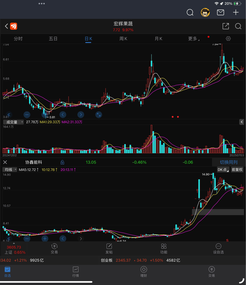Tap the S signal marker on bottom chart
246x285 pixels.
[227, 240]
